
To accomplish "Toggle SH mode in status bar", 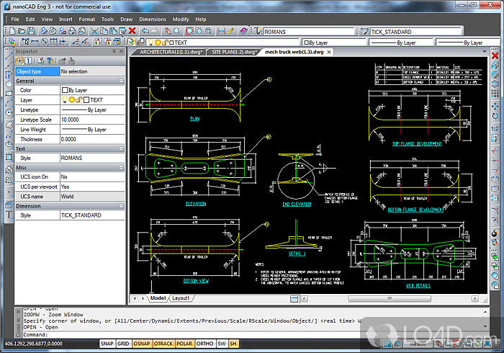I will pos(233,344).
